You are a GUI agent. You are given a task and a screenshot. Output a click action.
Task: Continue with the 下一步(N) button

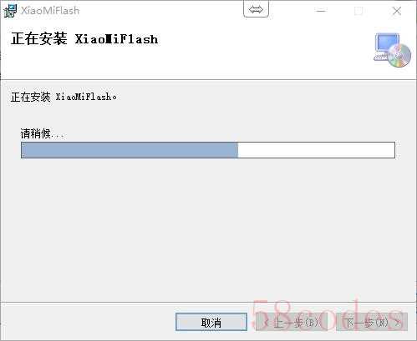pyautogui.click(x=372, y=323)
